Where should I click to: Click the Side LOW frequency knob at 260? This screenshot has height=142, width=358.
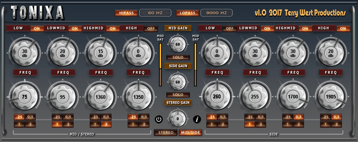pos(217,97)
